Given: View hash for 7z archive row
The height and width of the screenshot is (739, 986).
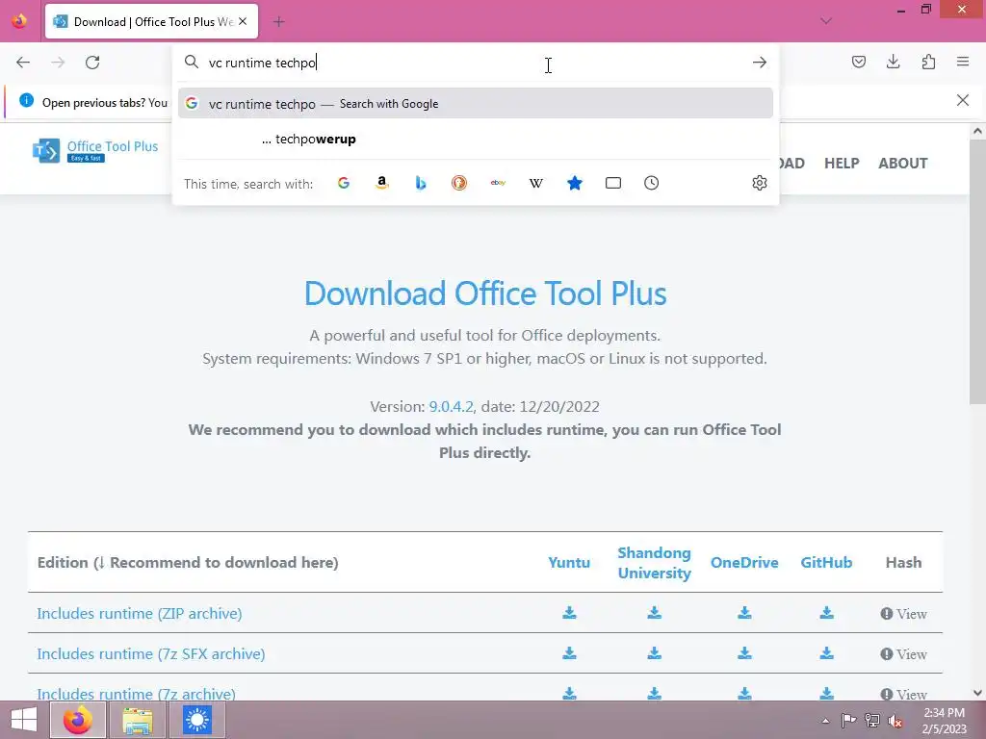Looking at the screenshot, I should 903,694.
